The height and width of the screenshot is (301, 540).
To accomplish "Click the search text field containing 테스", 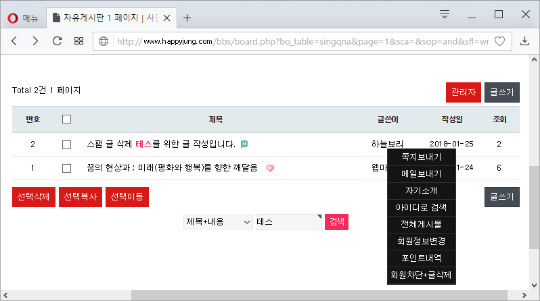I will pos(288,222).
